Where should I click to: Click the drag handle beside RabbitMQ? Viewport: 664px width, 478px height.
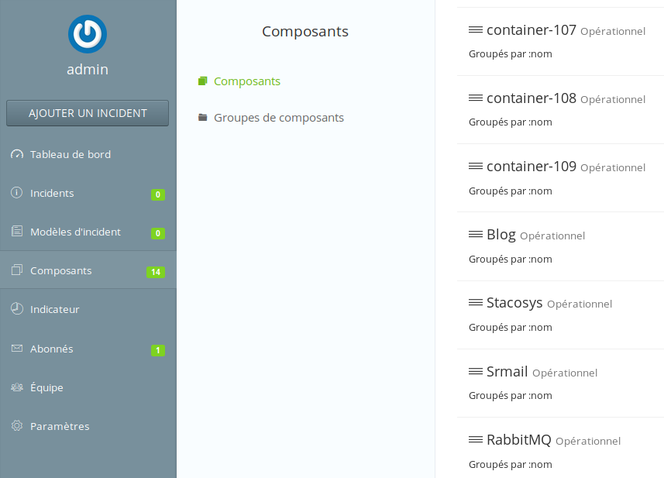[476, 440]
